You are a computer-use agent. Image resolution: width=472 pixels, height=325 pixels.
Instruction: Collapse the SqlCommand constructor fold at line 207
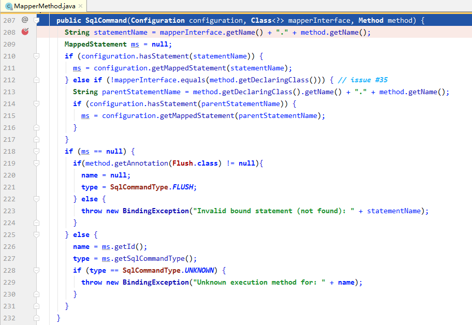(37, 21)
